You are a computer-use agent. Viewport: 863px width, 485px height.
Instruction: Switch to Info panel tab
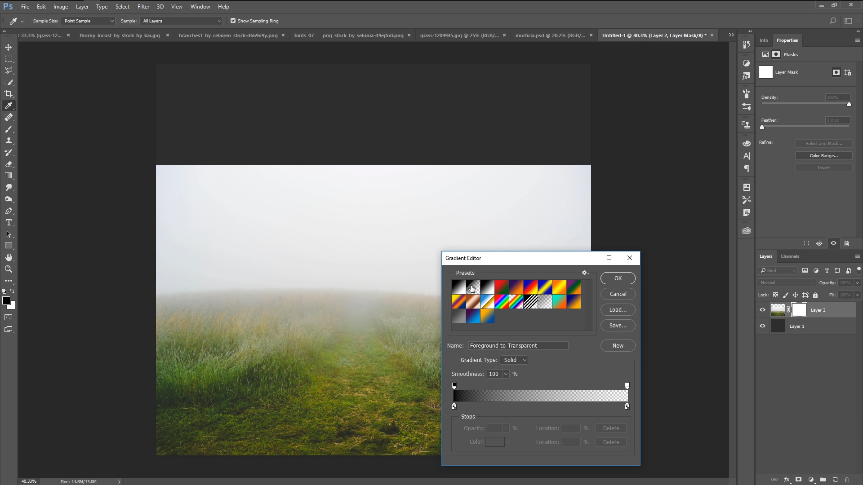[764, 40]
